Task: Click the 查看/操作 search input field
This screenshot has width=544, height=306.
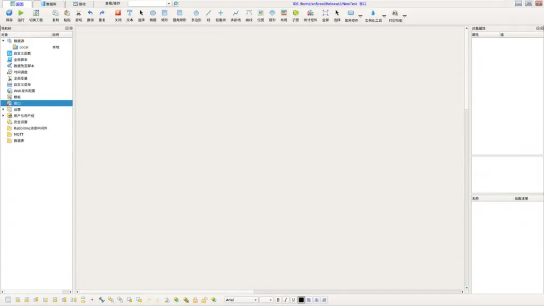Action: tap(148, 4)
